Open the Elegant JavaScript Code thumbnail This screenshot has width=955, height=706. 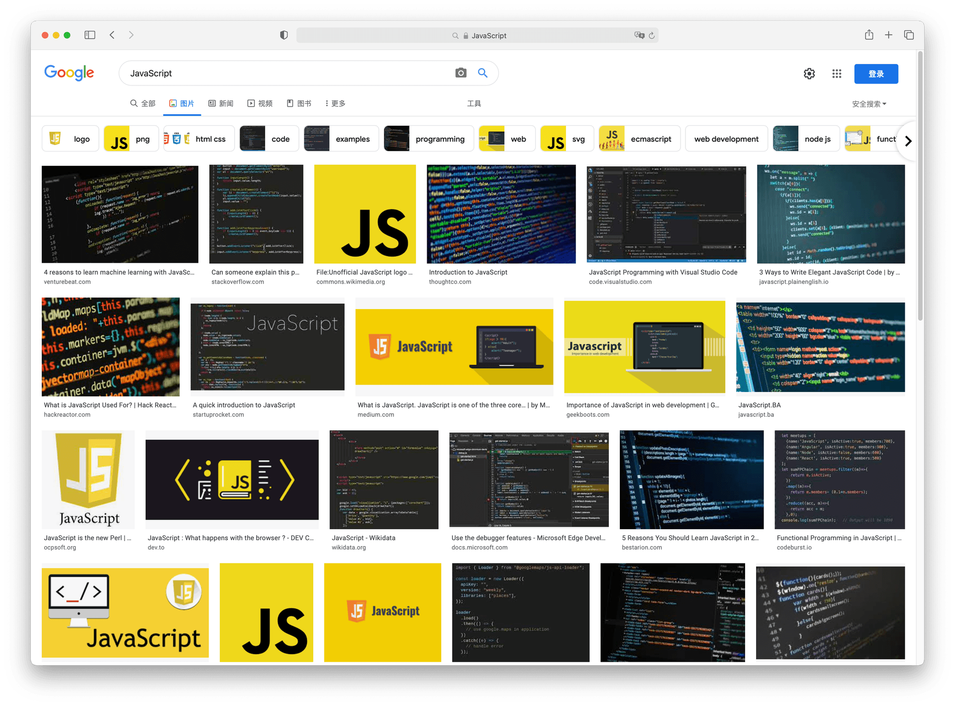click(x=831, y=214)
